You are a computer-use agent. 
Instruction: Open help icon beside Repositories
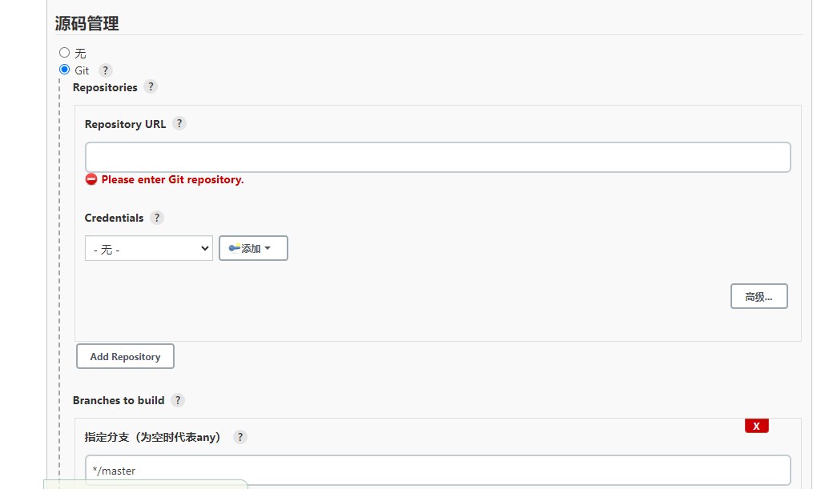151,86
